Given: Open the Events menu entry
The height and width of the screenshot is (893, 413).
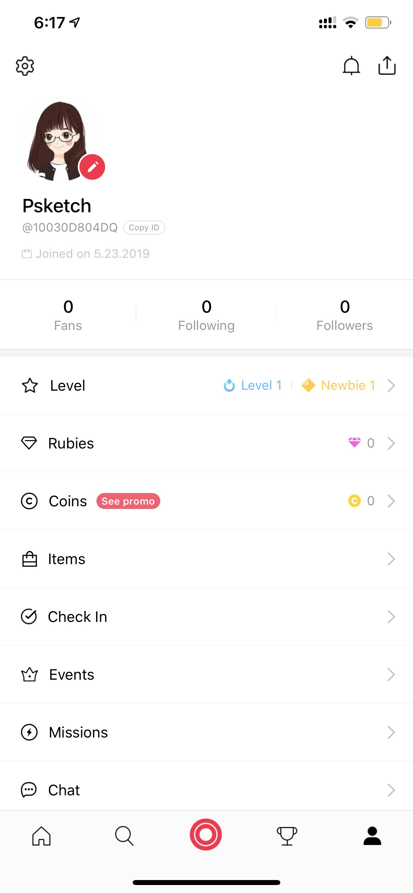Looking at the screenshot, I should pos(206,675).
